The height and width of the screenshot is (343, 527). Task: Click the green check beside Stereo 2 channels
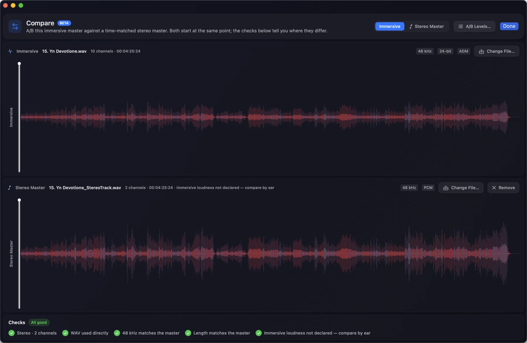pos(12,333)
